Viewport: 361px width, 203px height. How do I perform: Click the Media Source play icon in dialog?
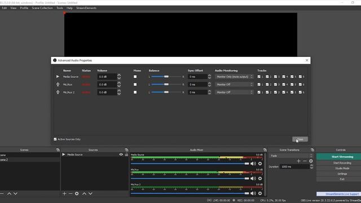[x=58, y=77]
